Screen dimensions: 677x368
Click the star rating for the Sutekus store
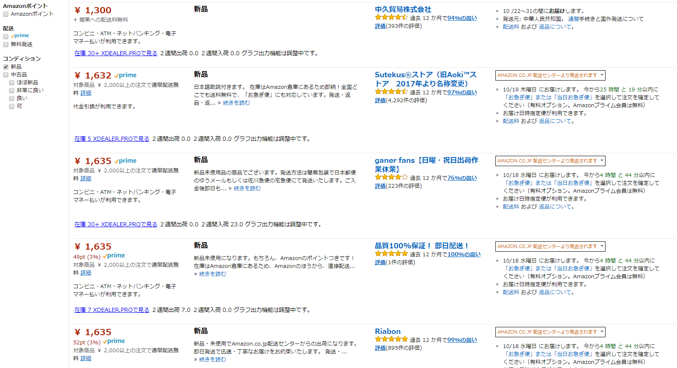point(391,92)
